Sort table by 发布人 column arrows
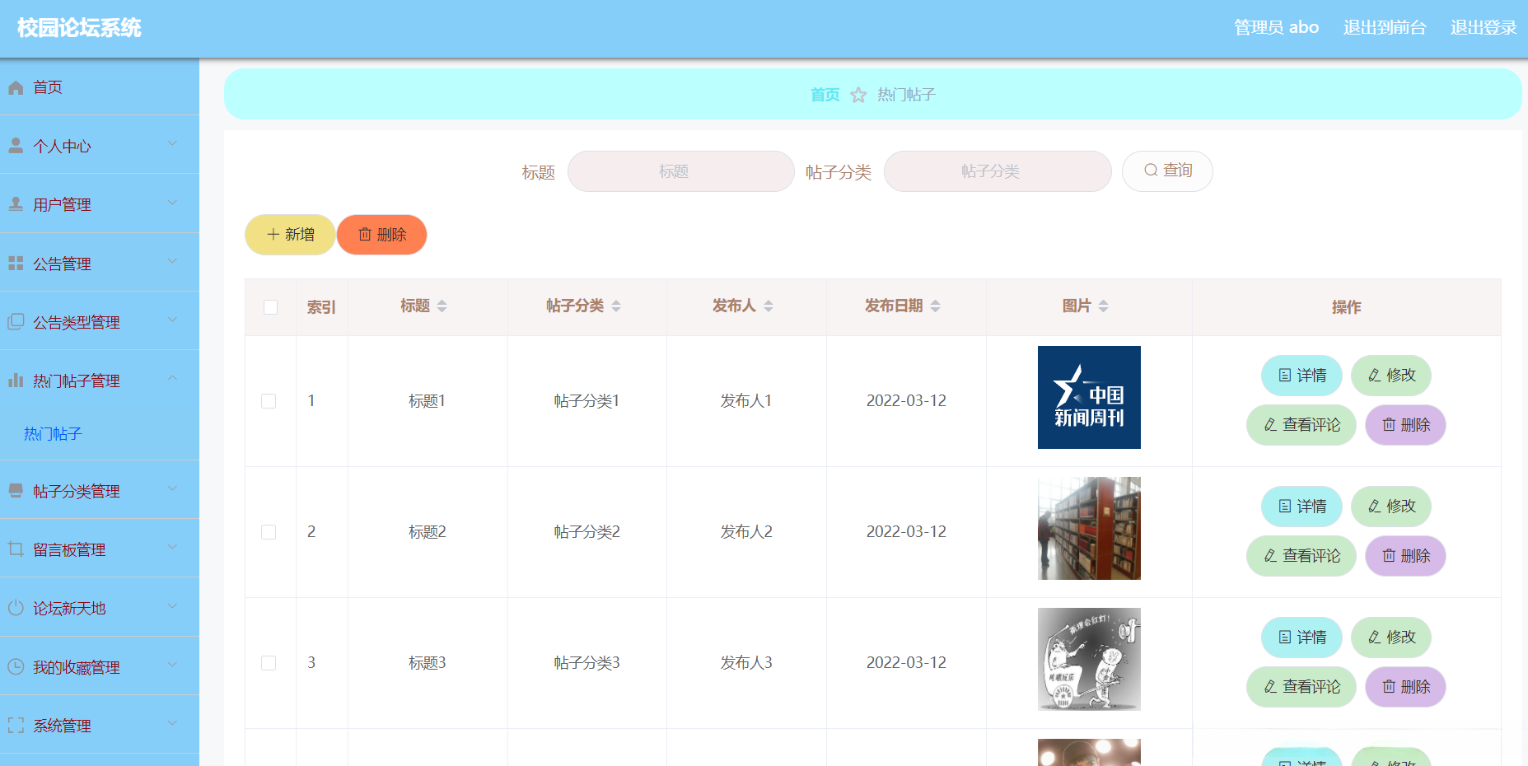 tap(769, 306)
